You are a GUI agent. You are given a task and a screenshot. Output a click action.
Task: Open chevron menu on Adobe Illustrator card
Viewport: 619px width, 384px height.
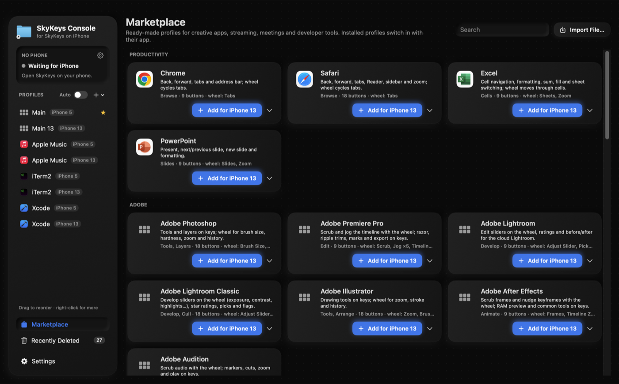point(430,329)
